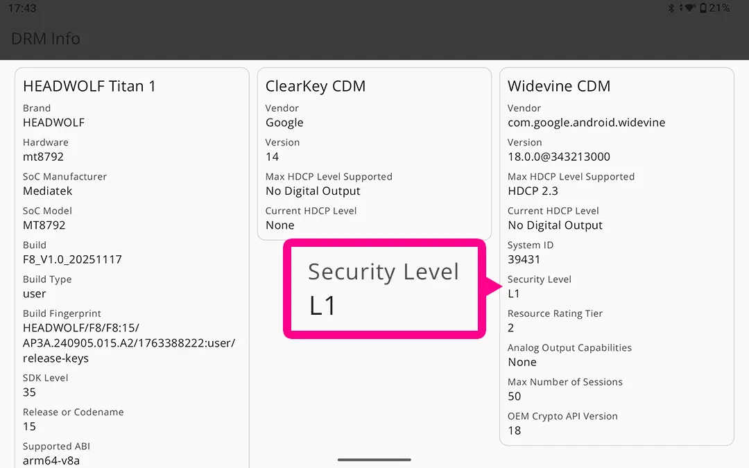Viewport: 749px width, 468px height.
Task: Select the Widevine CDM card heading
Action: click(559, 86)
